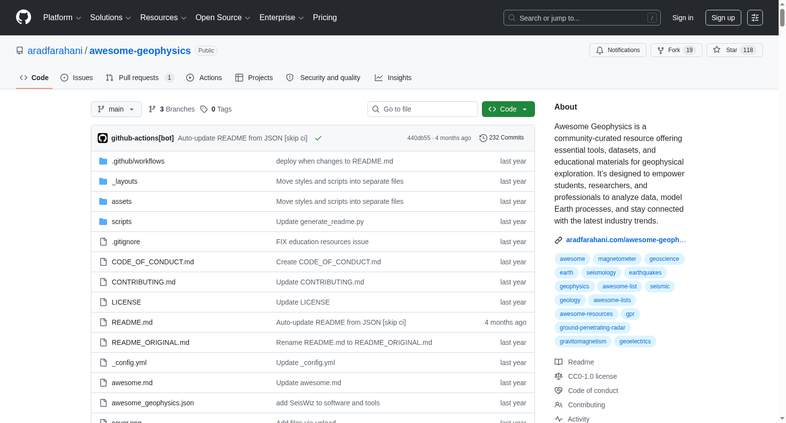
Task: Click the awesome_geophysics.json file icon
Action: pos(103,403)
